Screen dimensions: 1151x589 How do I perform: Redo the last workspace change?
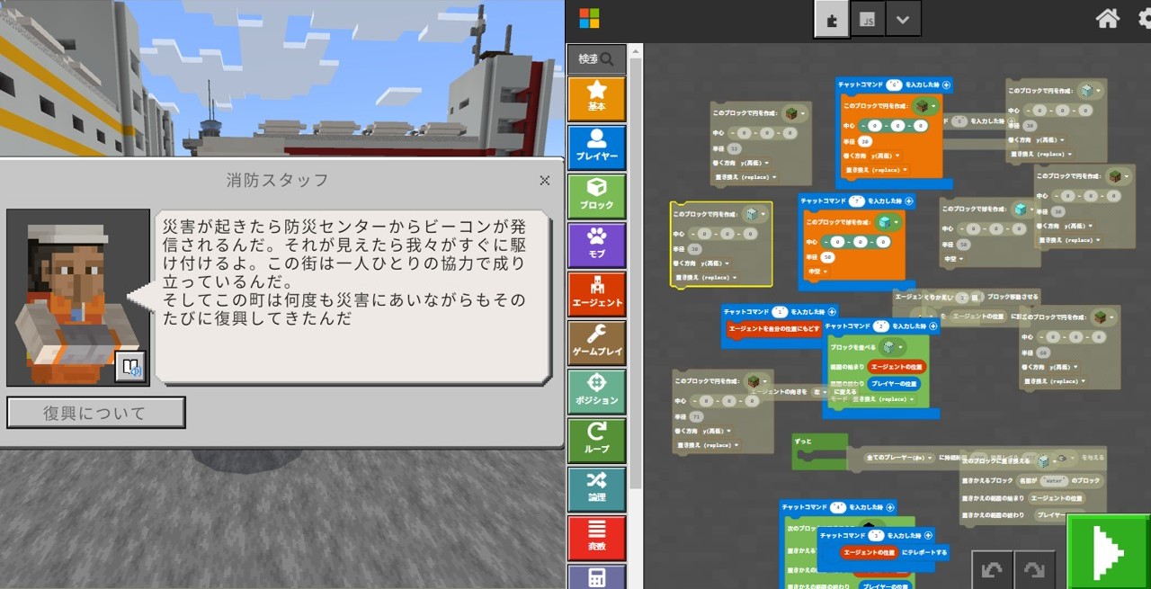pyautogui.click(x=1034, y=569)
